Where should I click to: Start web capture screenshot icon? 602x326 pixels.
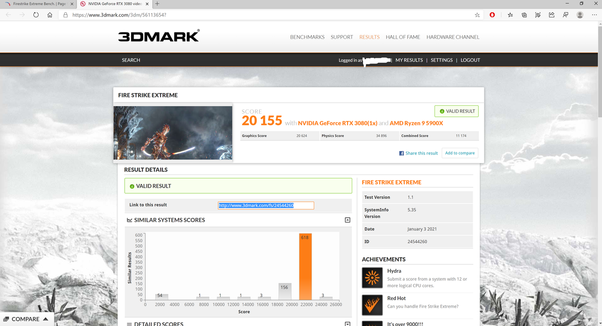click(538, 15)
